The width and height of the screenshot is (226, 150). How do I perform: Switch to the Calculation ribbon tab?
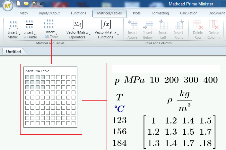click(189, 13)
